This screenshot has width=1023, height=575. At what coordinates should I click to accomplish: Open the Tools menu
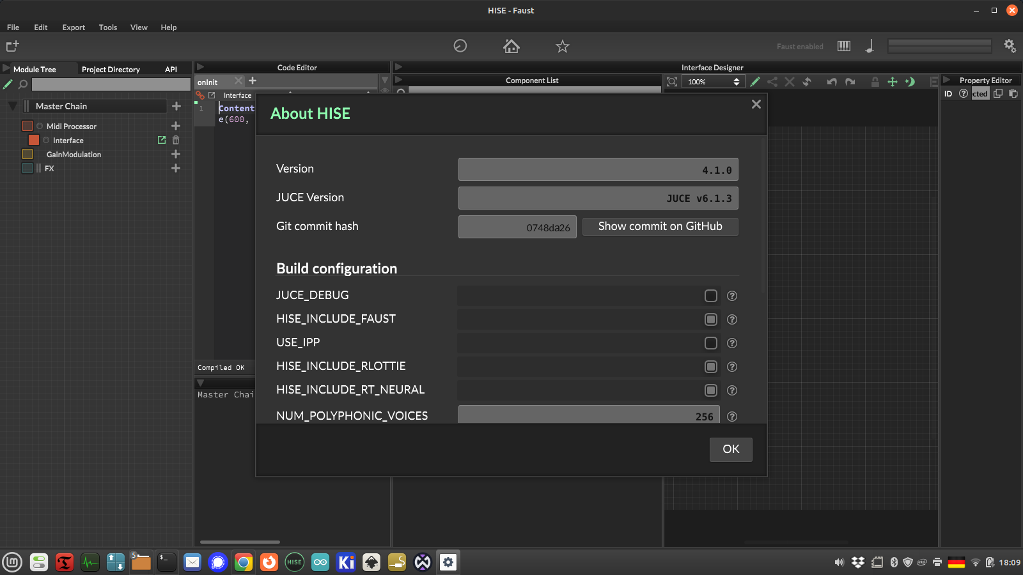coord(107,27)
